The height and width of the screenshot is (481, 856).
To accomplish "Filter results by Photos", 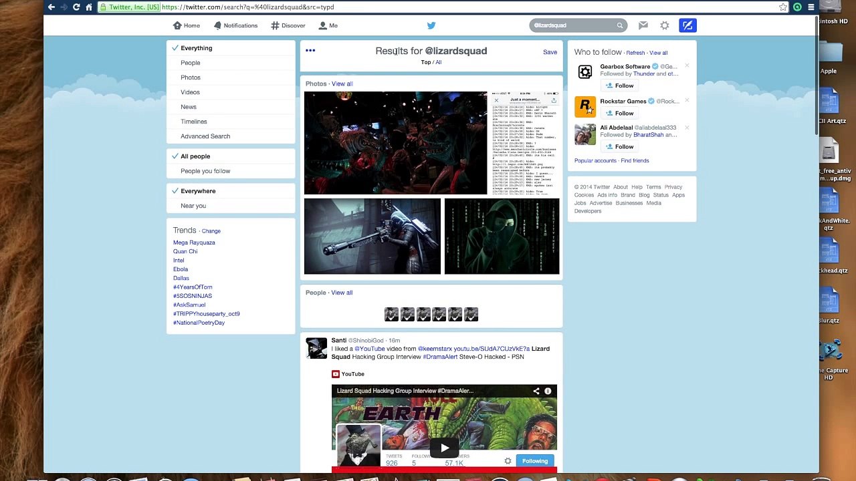I will coord(190,77).
